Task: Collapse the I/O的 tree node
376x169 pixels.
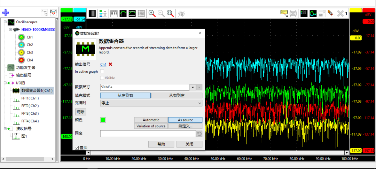Action: tap(5, 83)
